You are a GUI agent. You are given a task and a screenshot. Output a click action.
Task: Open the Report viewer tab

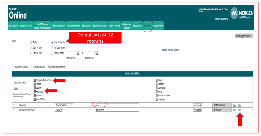point(158,26)
